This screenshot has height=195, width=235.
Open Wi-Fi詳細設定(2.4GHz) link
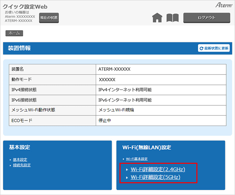tap(158, 169)
